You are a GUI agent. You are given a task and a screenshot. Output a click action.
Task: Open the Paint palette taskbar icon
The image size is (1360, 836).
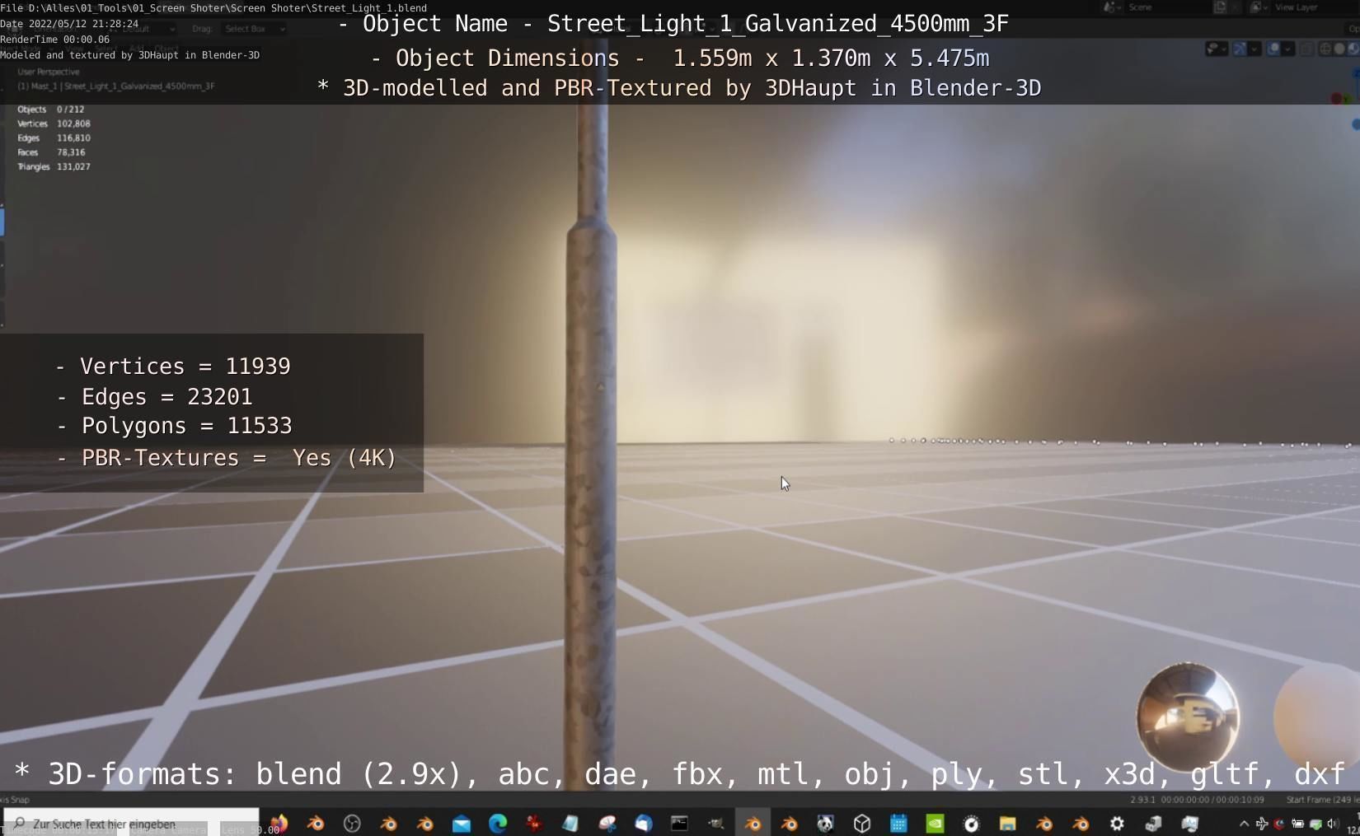point(607,823)
